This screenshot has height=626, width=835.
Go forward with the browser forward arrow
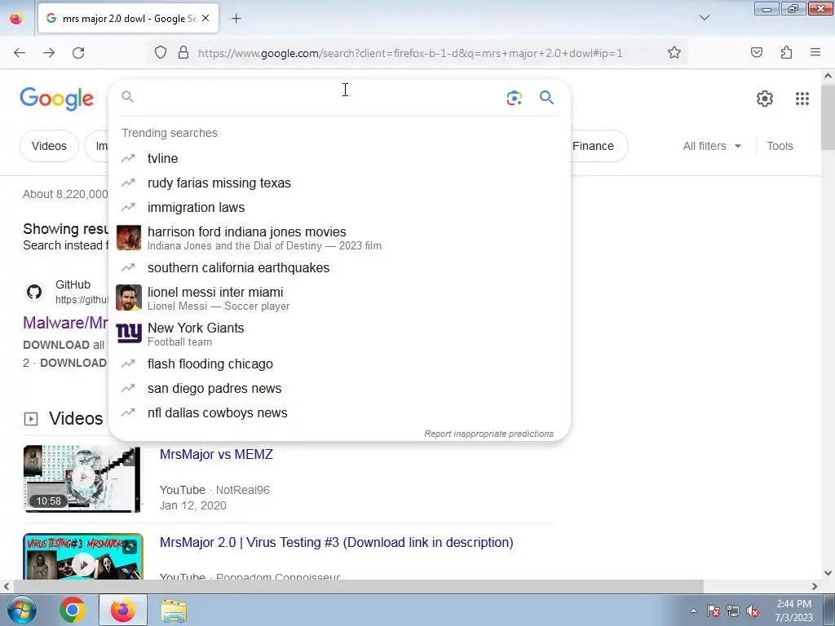coord(49,53)
